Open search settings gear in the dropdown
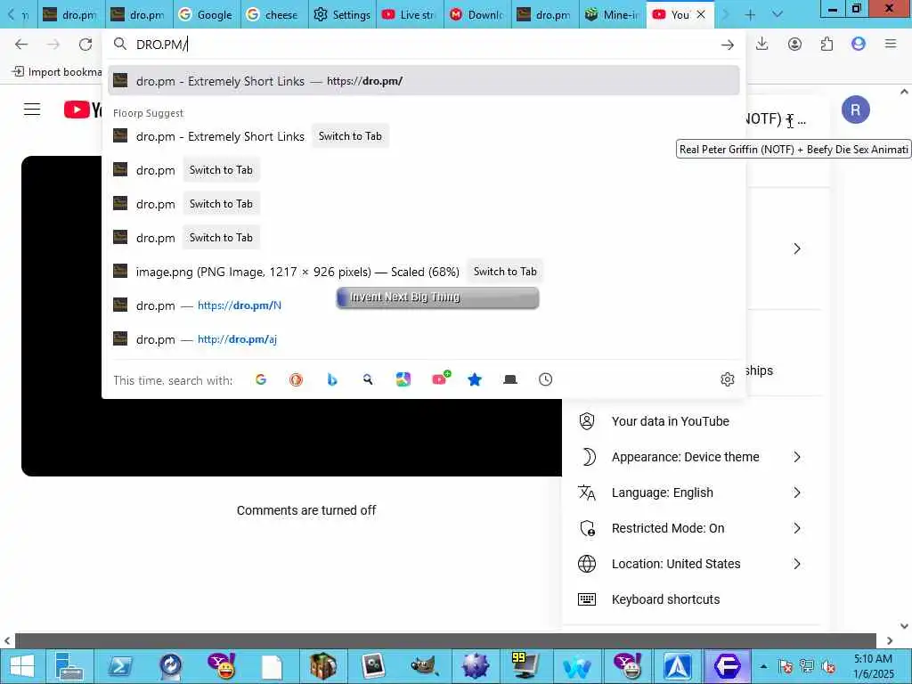 coord(727,379)
